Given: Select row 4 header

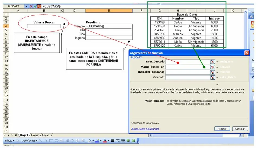Looking at the screenshot, I should (6, 26).
